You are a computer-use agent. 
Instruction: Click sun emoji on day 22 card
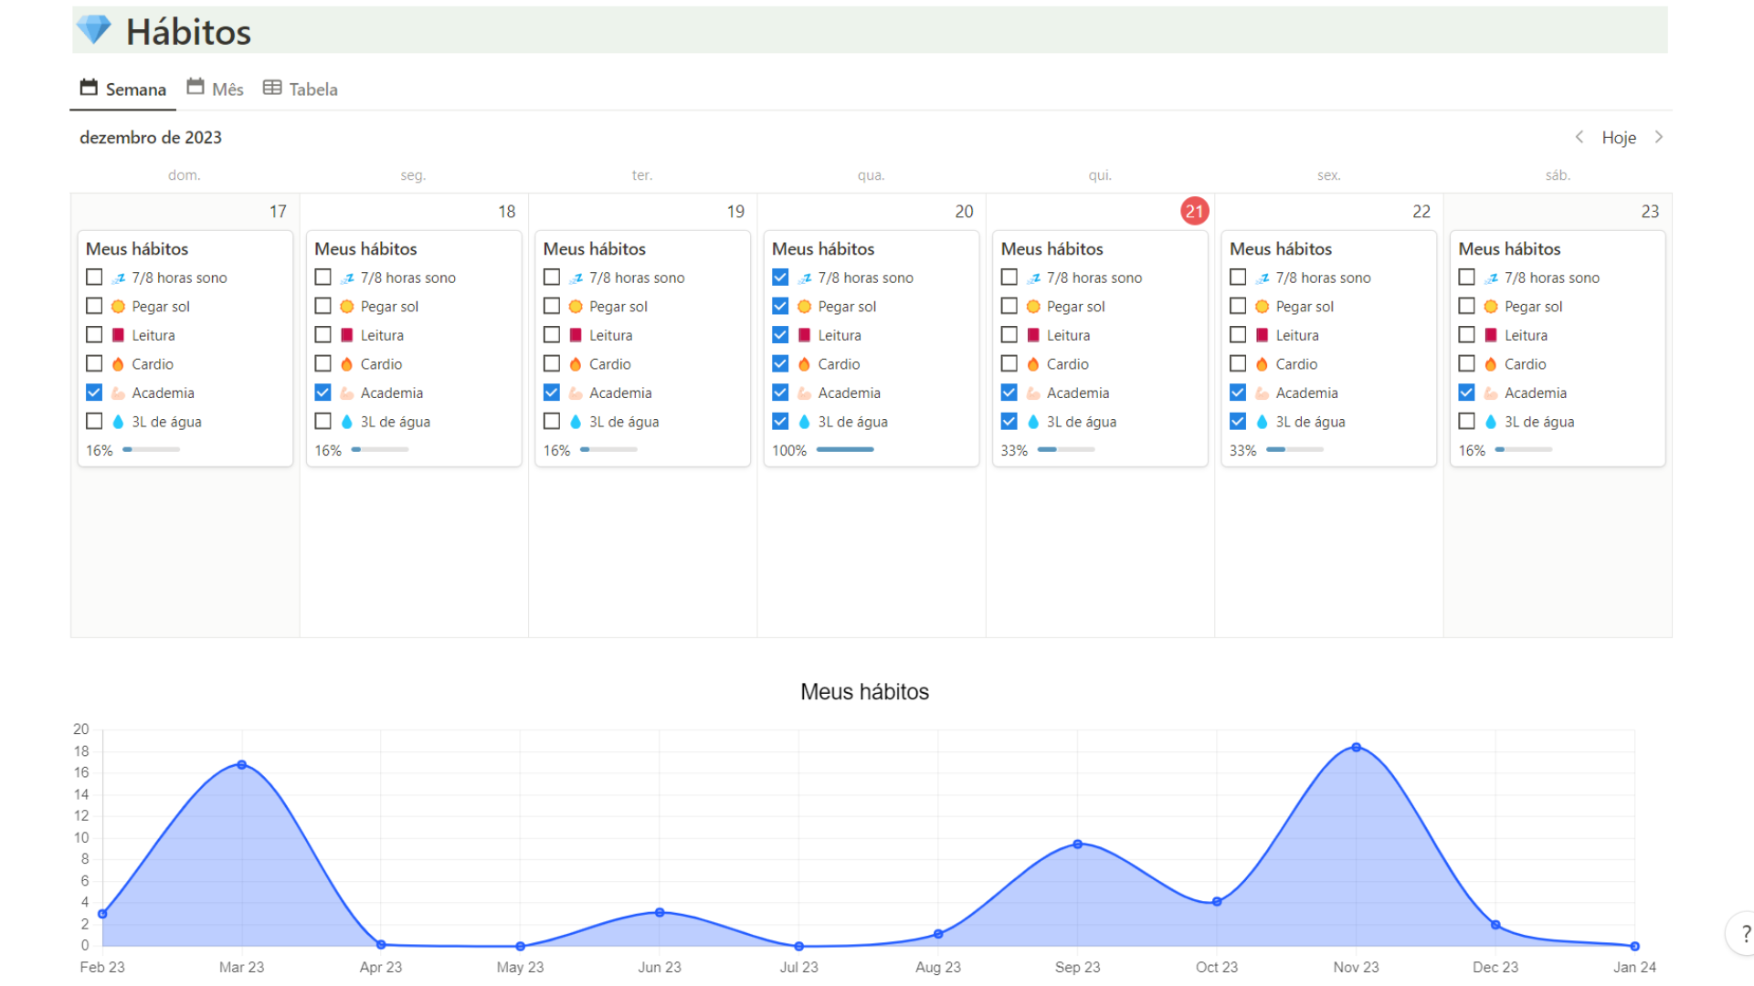pyautogui.click(x=1262, y=307)
